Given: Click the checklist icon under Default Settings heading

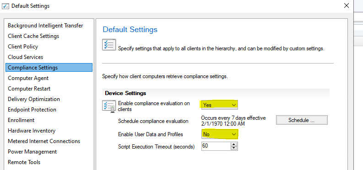Looking at the screenshot, I should (109, 45).
